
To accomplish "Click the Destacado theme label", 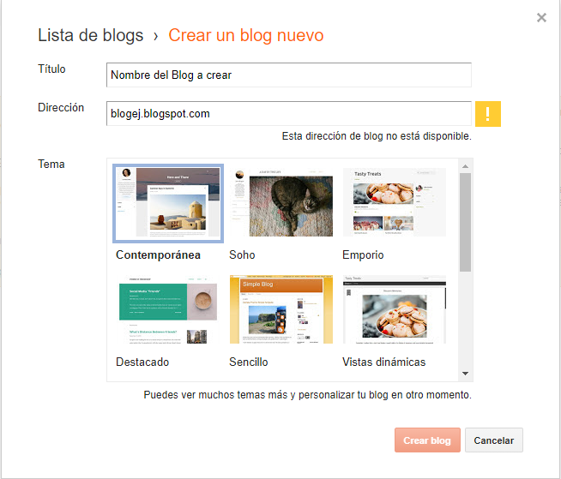I will [x=142, y=362].
